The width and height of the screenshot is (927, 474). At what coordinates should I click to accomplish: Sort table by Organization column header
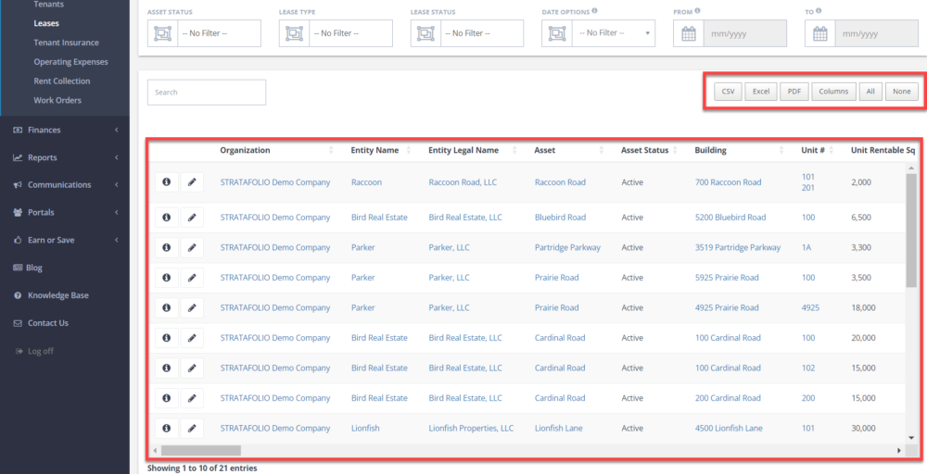coord(246,150)
